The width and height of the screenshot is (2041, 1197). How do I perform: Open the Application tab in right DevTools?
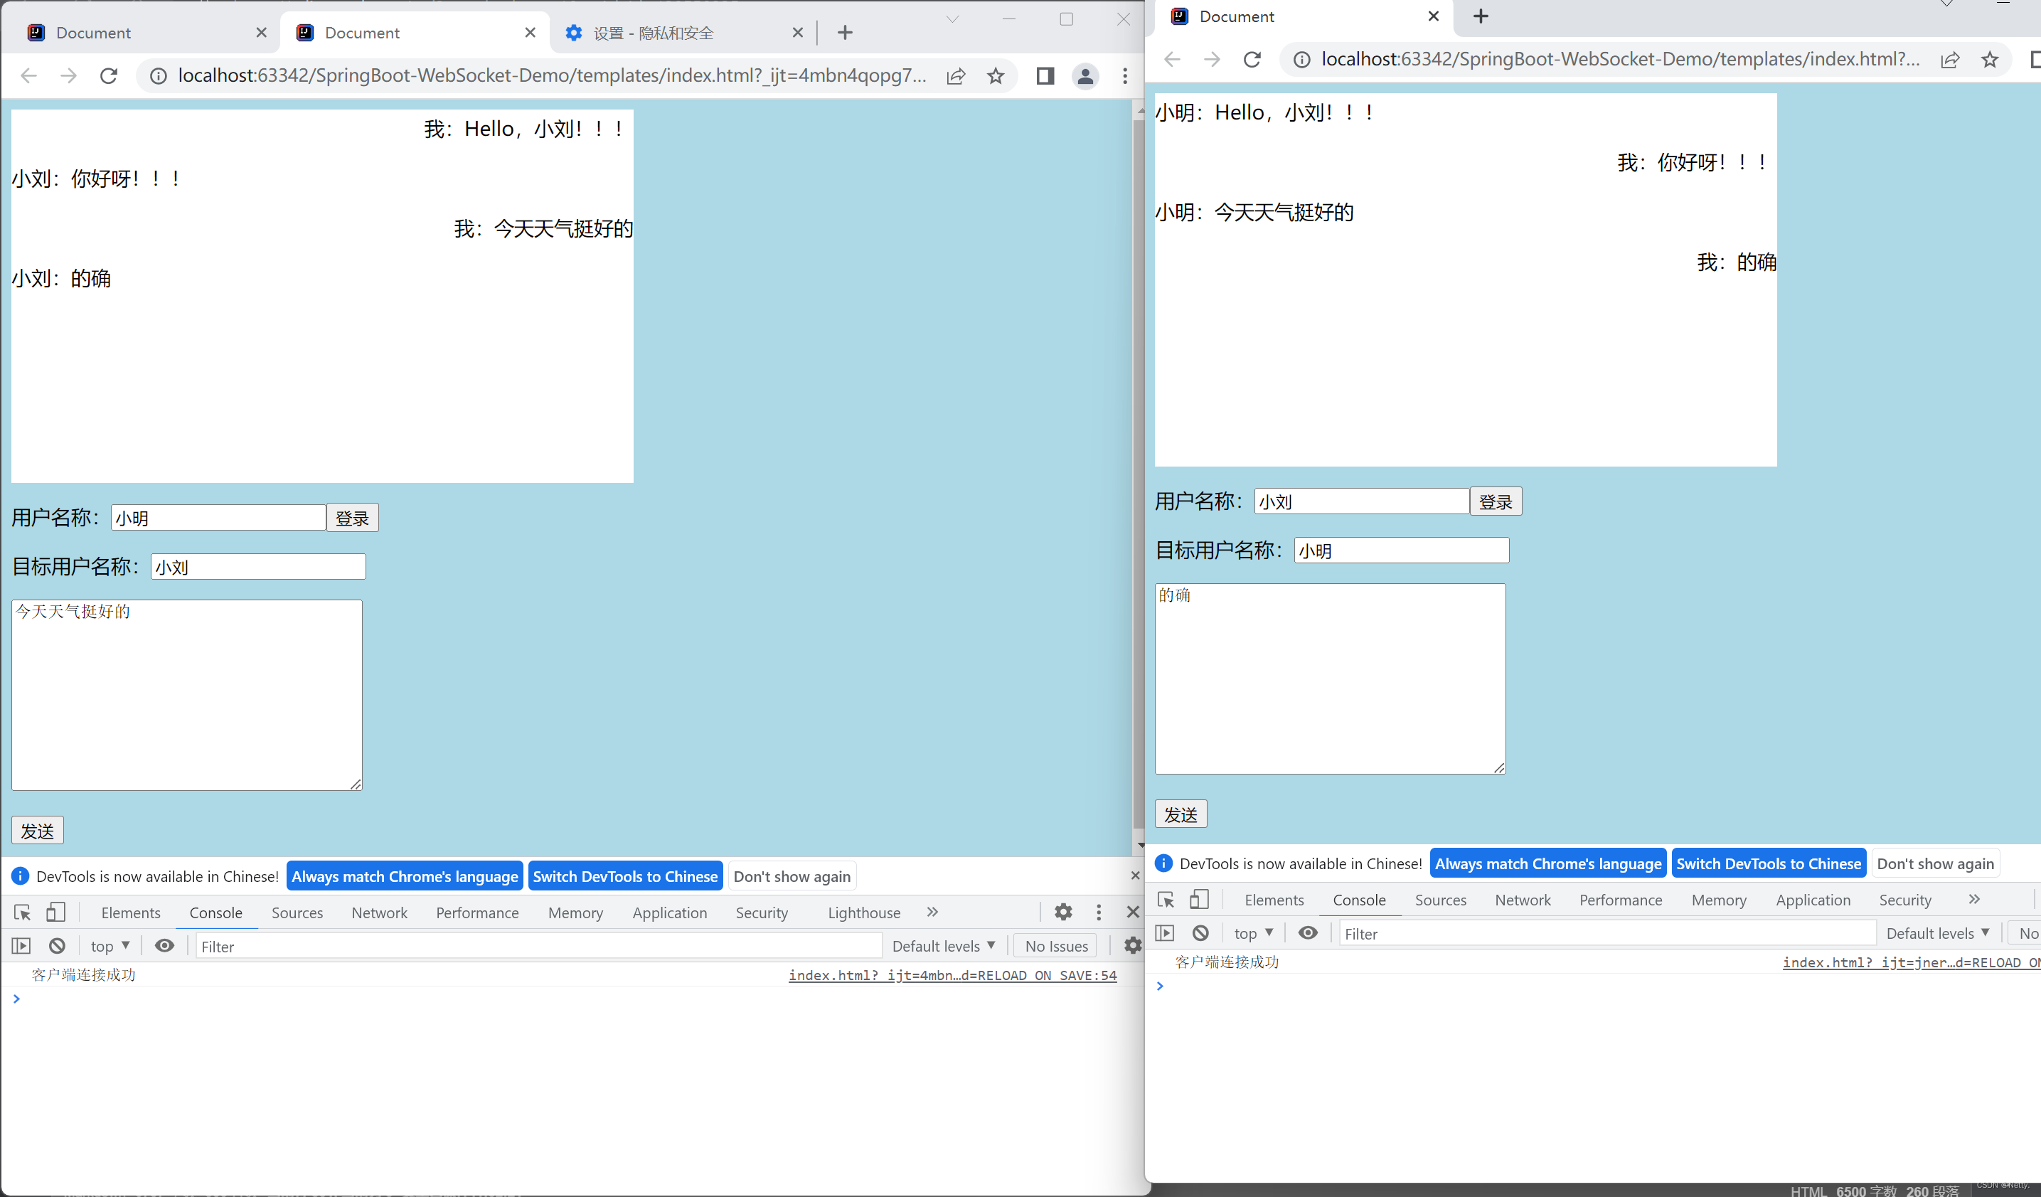point(1813,900)
